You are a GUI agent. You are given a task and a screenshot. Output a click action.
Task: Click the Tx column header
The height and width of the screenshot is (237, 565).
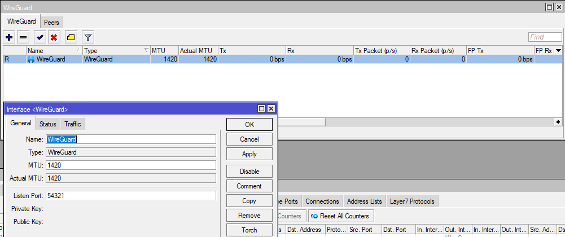(x=252, y=51)
